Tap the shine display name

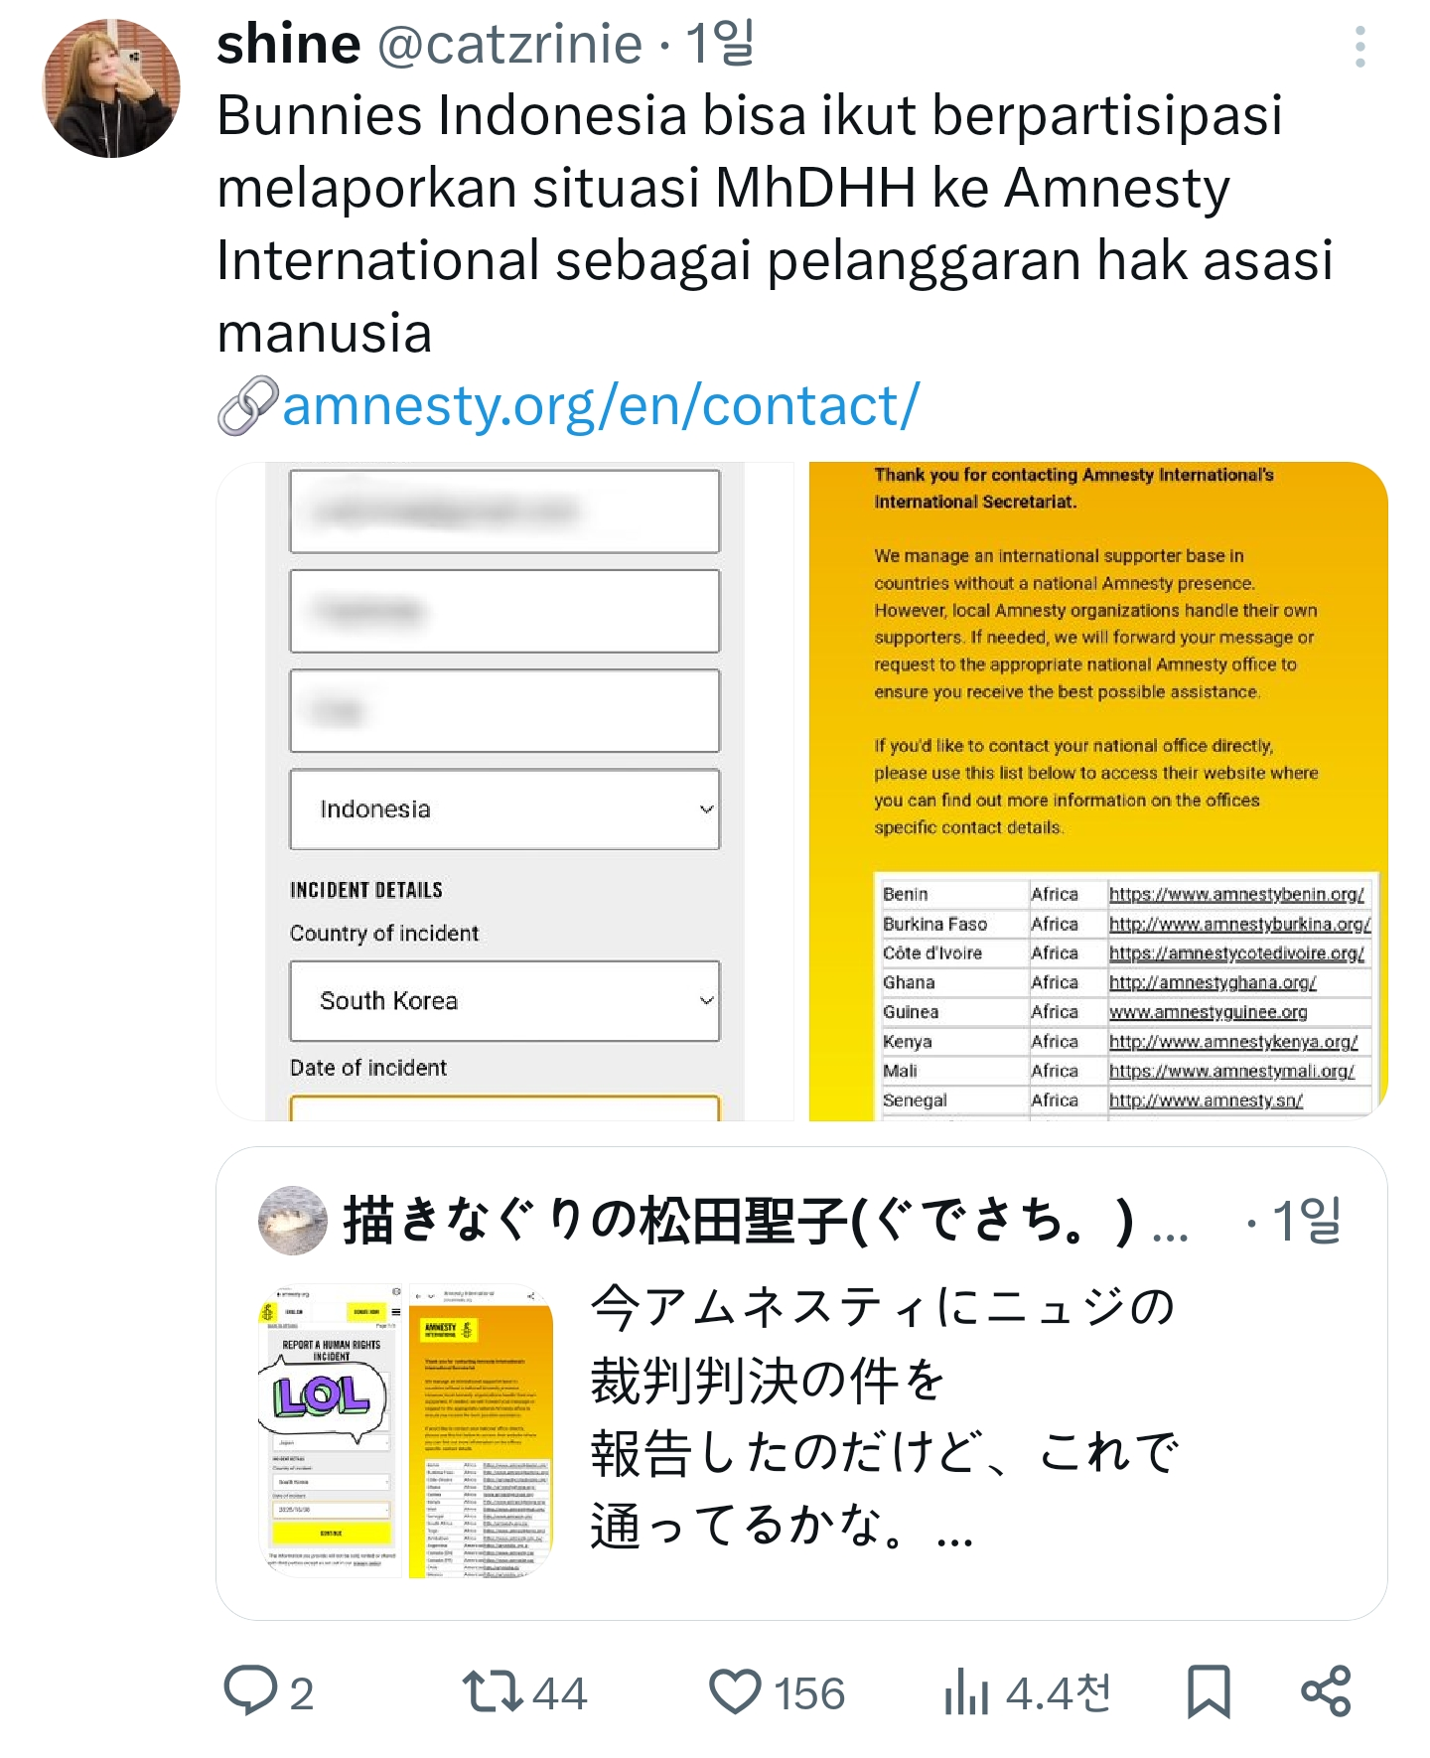click(288, 45)
